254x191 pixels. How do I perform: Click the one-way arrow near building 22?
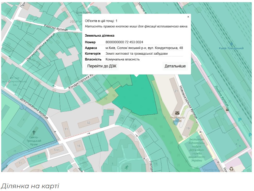pos(136,135)
